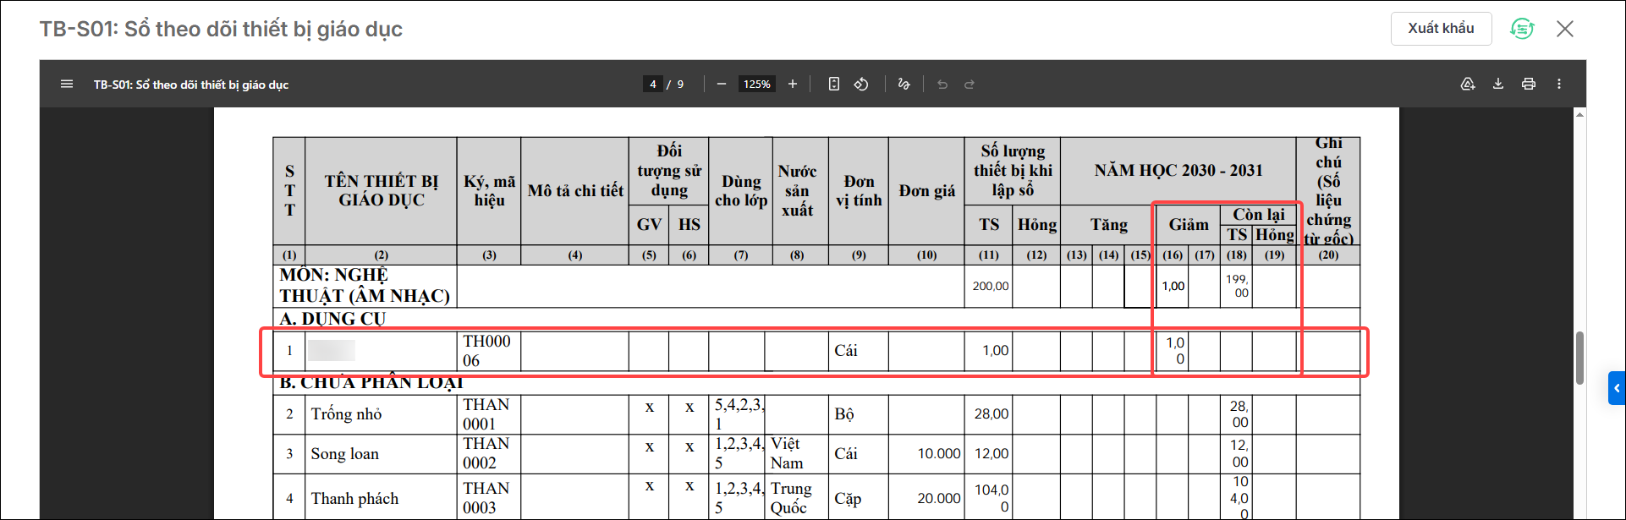
Task: Select the draw annotation tool
Action: [904, 84]
